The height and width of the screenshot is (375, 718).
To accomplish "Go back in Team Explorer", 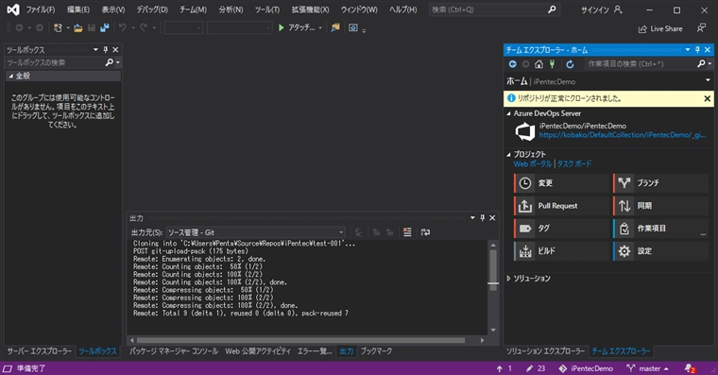I will [x=512, y=64].
